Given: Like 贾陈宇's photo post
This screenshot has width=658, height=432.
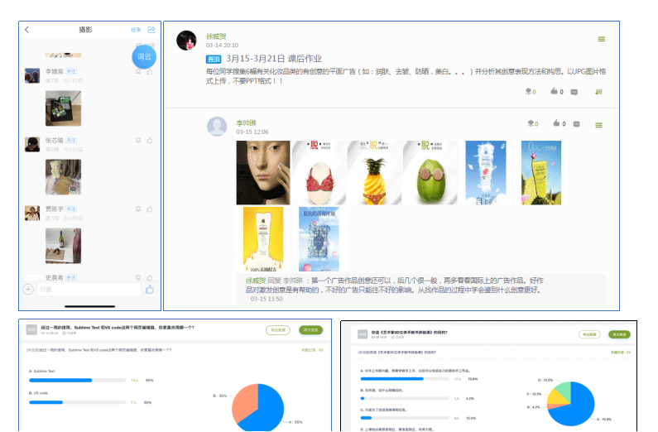Looking at the screenshot, I should 150,209.
